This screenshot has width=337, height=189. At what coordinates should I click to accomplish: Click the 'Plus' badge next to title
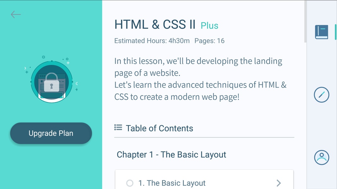tap(209, 26)
